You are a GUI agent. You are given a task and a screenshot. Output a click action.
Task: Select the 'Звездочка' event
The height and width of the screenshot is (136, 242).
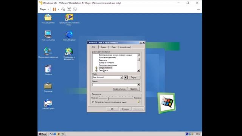[103, 71]
